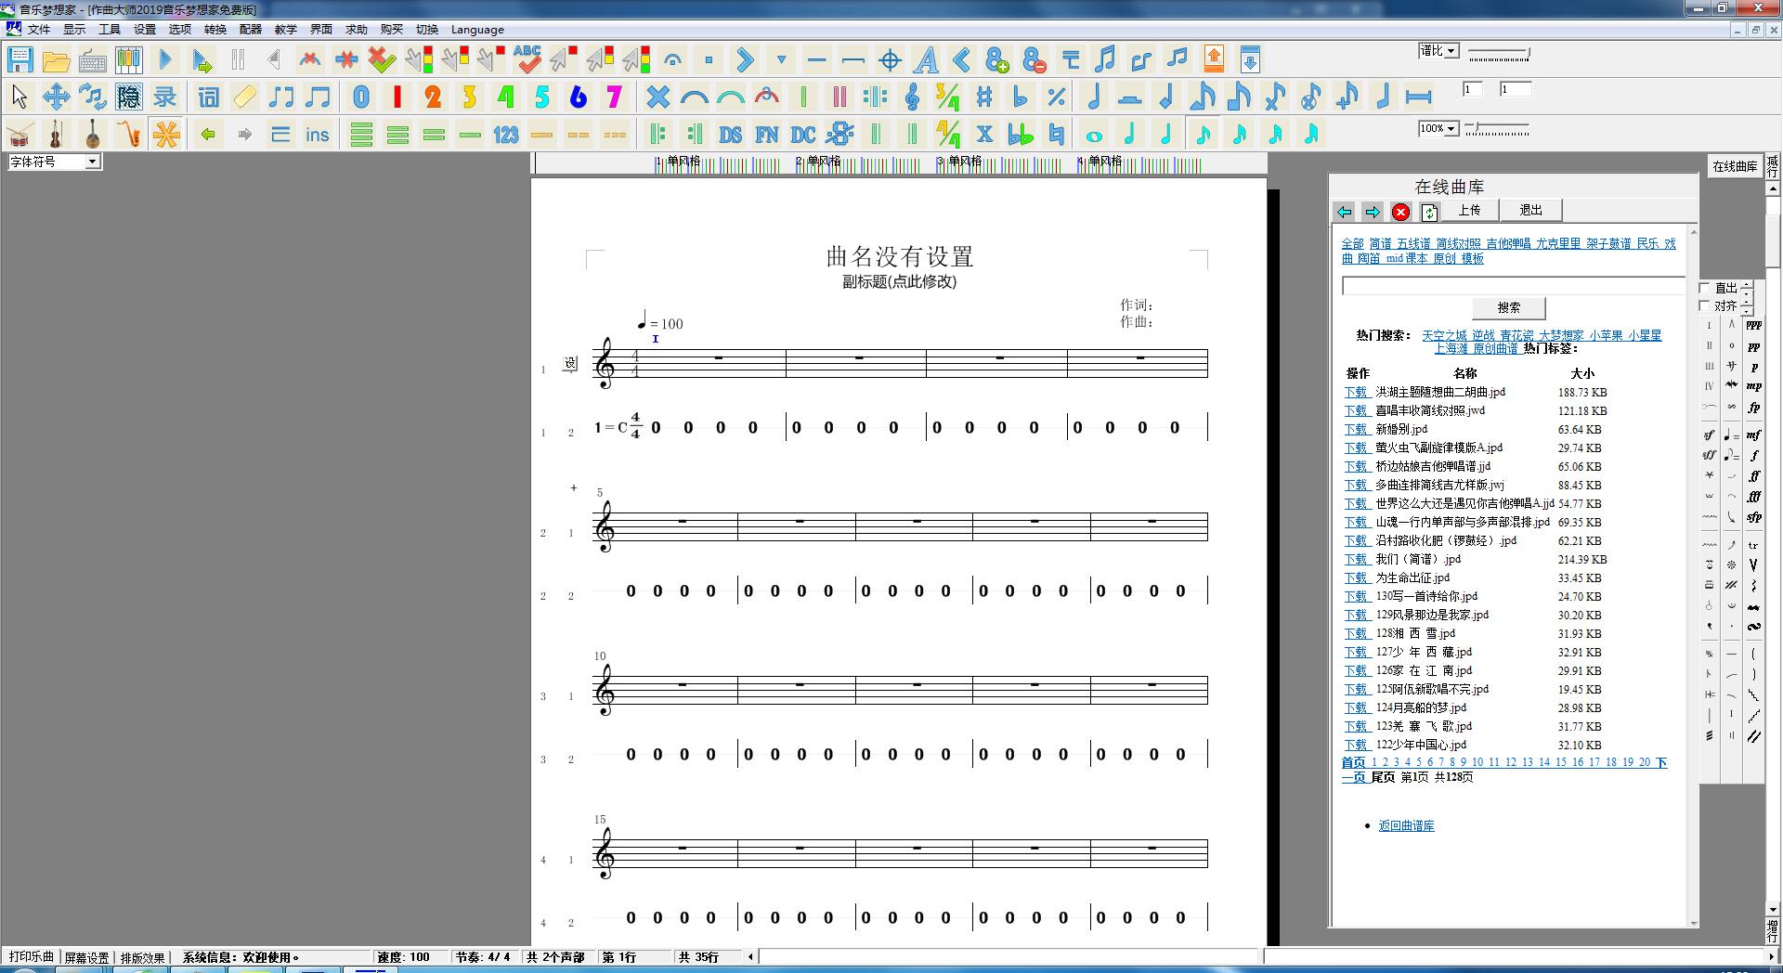Click the sharp accidental icon
Viewport: 1783px width, 973px height.
(984, 97)
